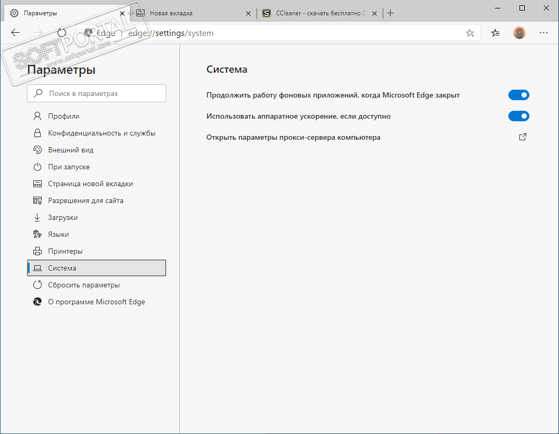The width and height of the screenshot is (559, 434).
Task: Open Профили settings section
Action: pyautogui.click(x=97, y=116)
